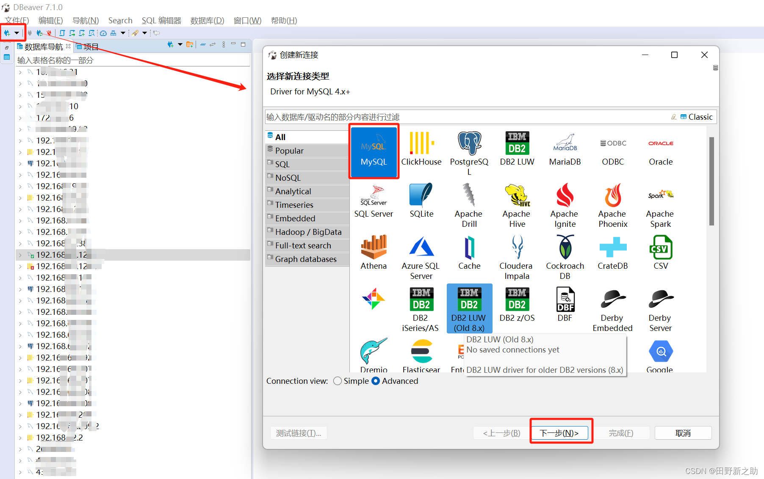764x479 pixels.
Task: Focus the table name filter field in navigator
Action: [133, 60]
